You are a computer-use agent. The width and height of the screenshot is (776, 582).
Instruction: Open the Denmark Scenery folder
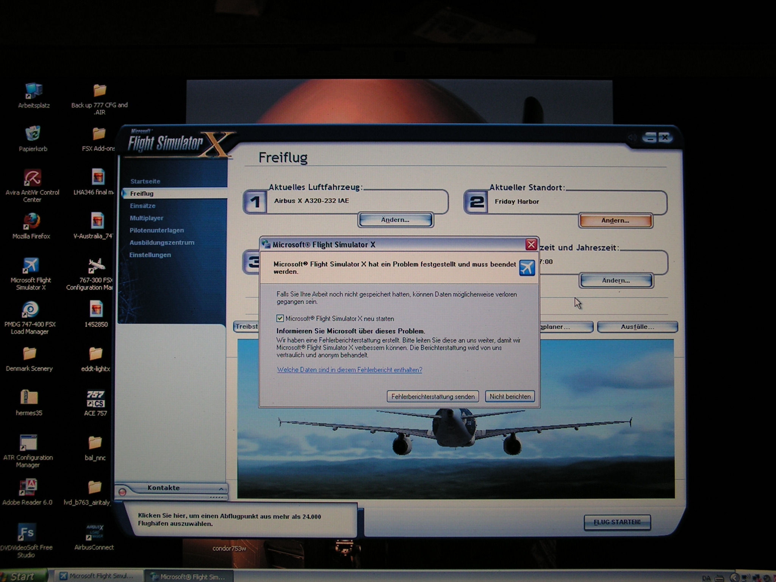point(30,354)
